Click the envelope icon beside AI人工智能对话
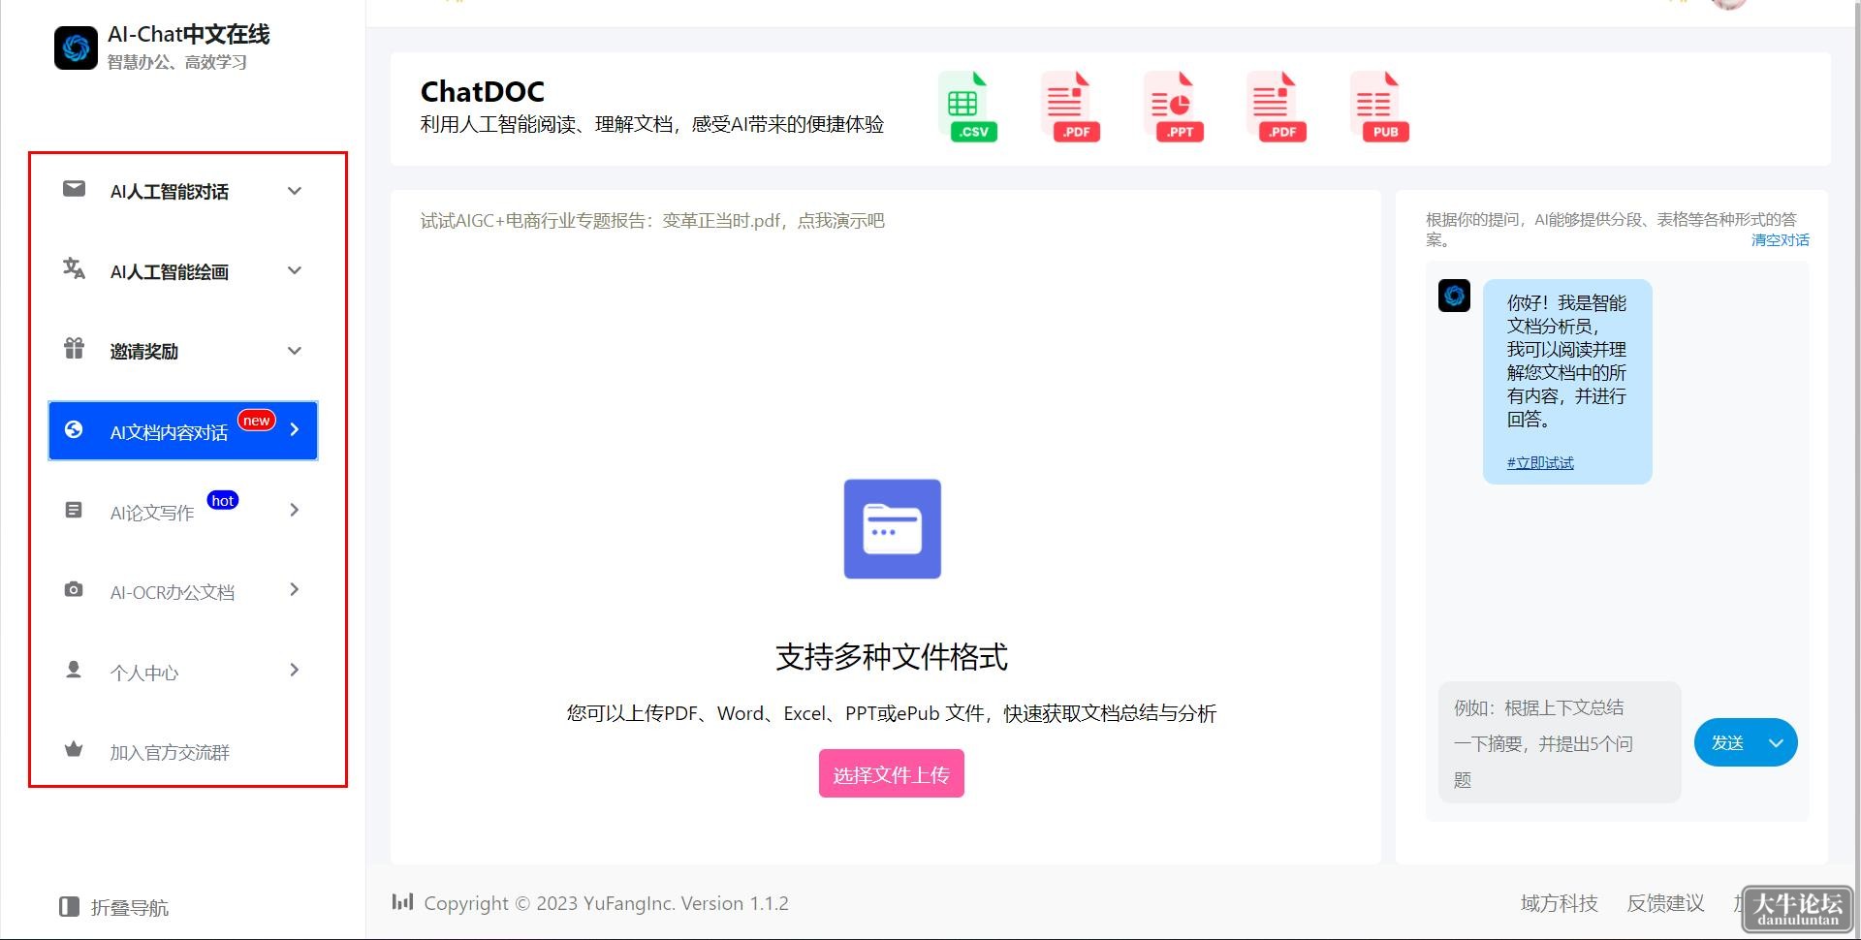 point(74,189)
